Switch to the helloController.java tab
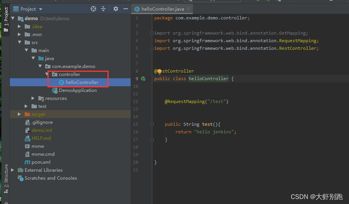 click(160, 9)
